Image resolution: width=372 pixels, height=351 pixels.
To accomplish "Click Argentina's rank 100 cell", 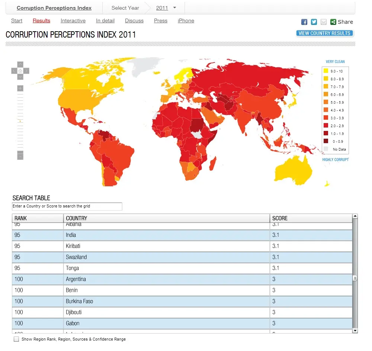I will 38,279.
